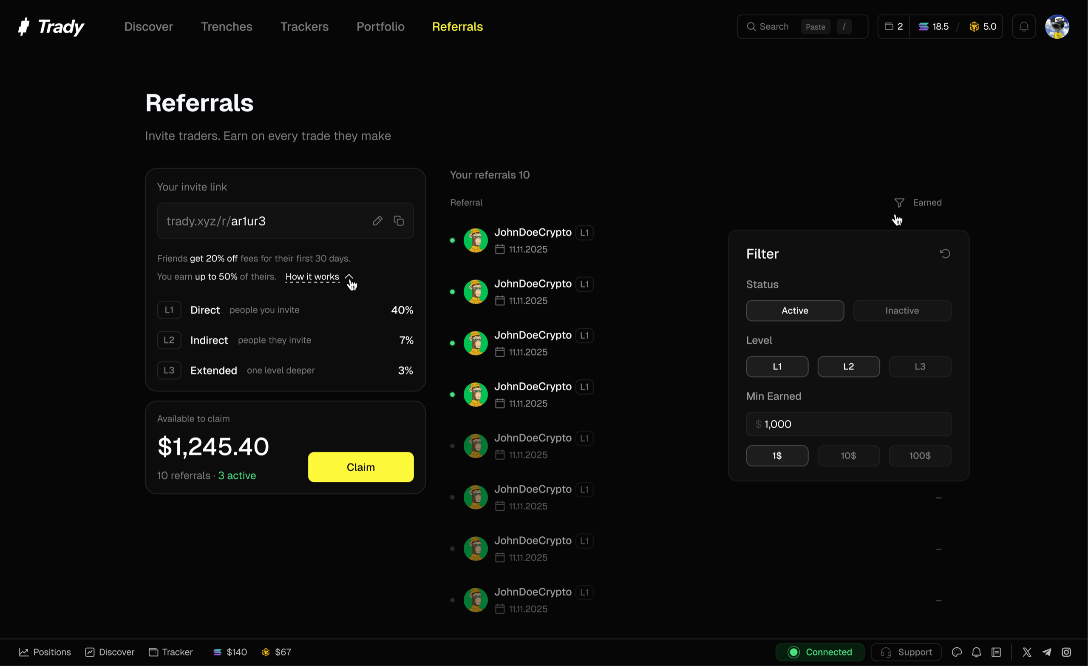Open Positions in the bottom bar

coord(45,652)
